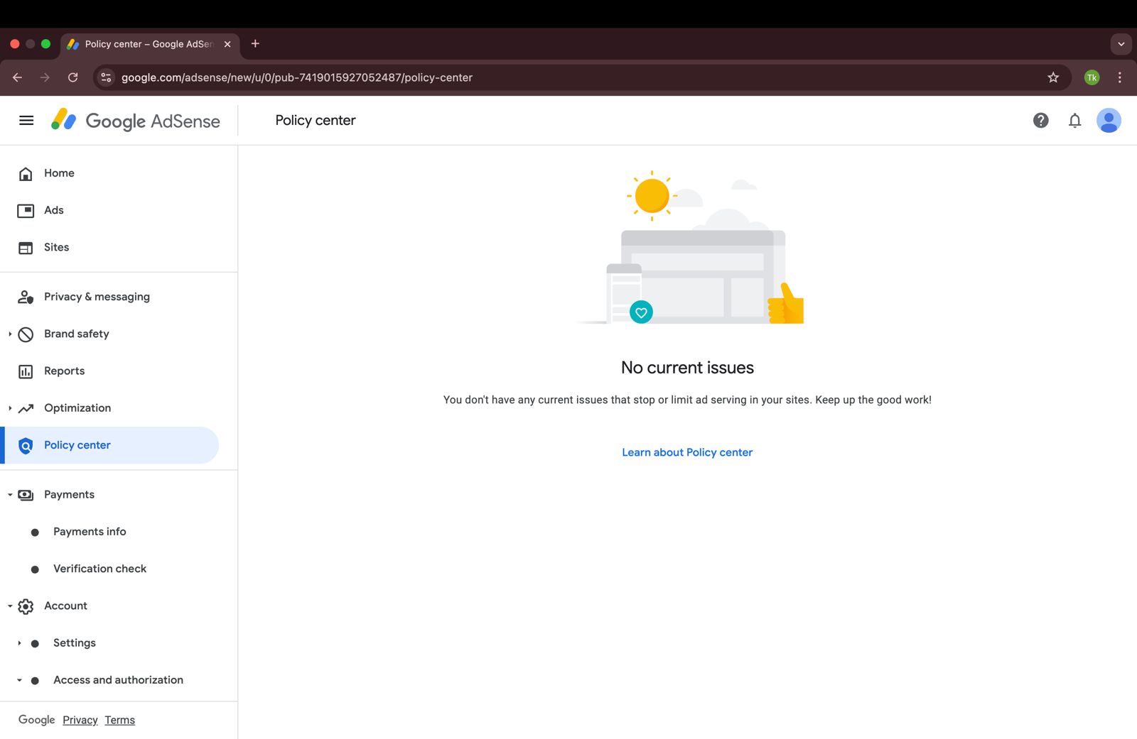Collapse the Payments section arrow
The width and height of the screenshot is (1137, 739).
10,495
